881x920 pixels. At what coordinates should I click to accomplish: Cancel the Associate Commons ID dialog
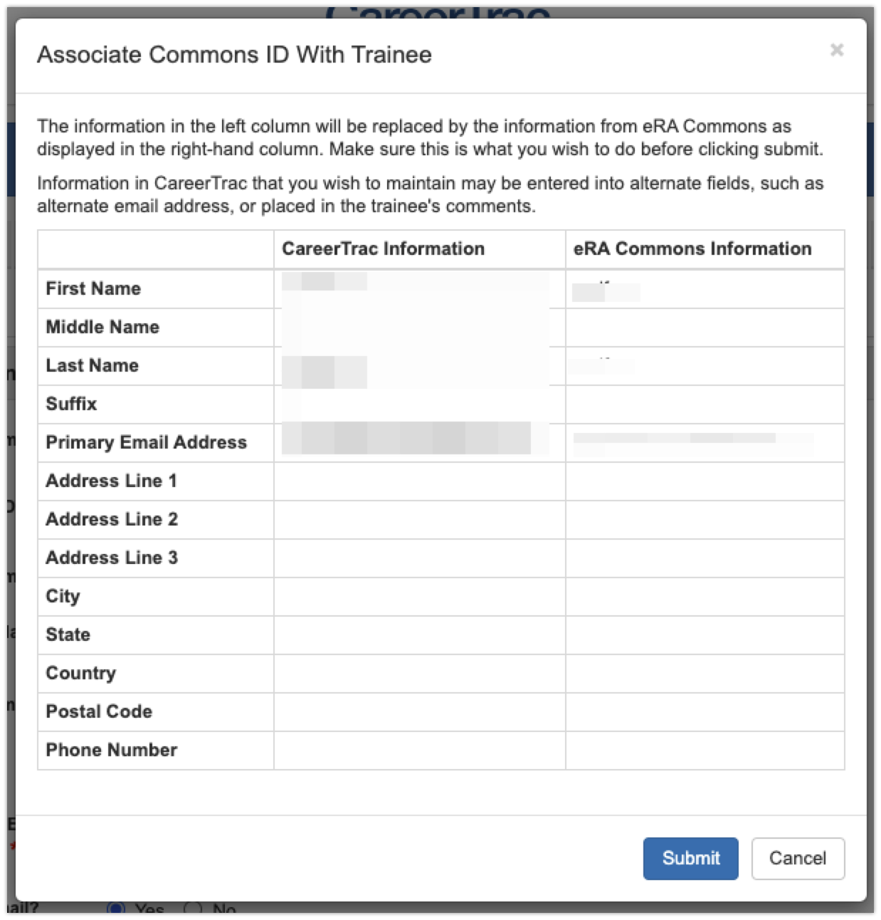[798, 858]
